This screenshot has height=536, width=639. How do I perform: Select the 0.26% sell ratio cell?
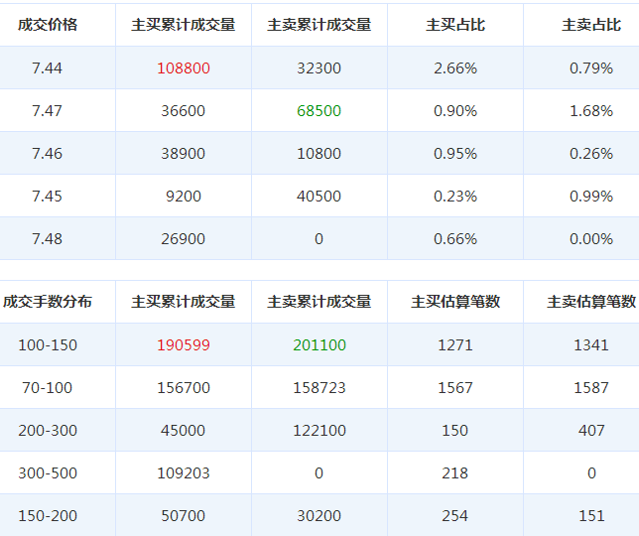591,154
